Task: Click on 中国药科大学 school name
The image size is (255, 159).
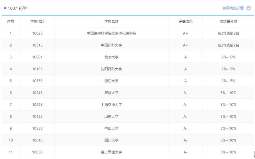Action: (111, 45)
